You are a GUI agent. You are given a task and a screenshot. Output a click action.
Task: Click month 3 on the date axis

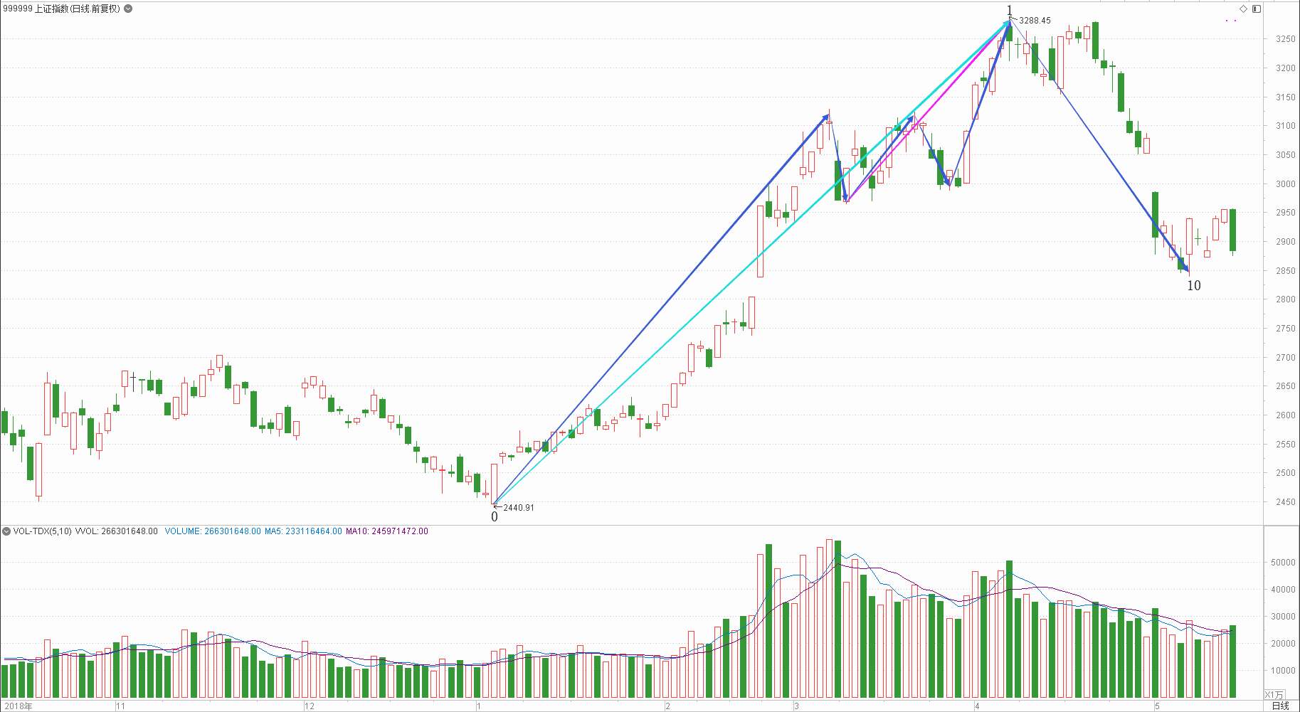click(797, 706)
